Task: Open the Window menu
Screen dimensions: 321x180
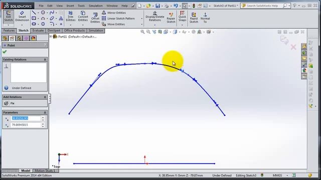Action: (112, 5)
